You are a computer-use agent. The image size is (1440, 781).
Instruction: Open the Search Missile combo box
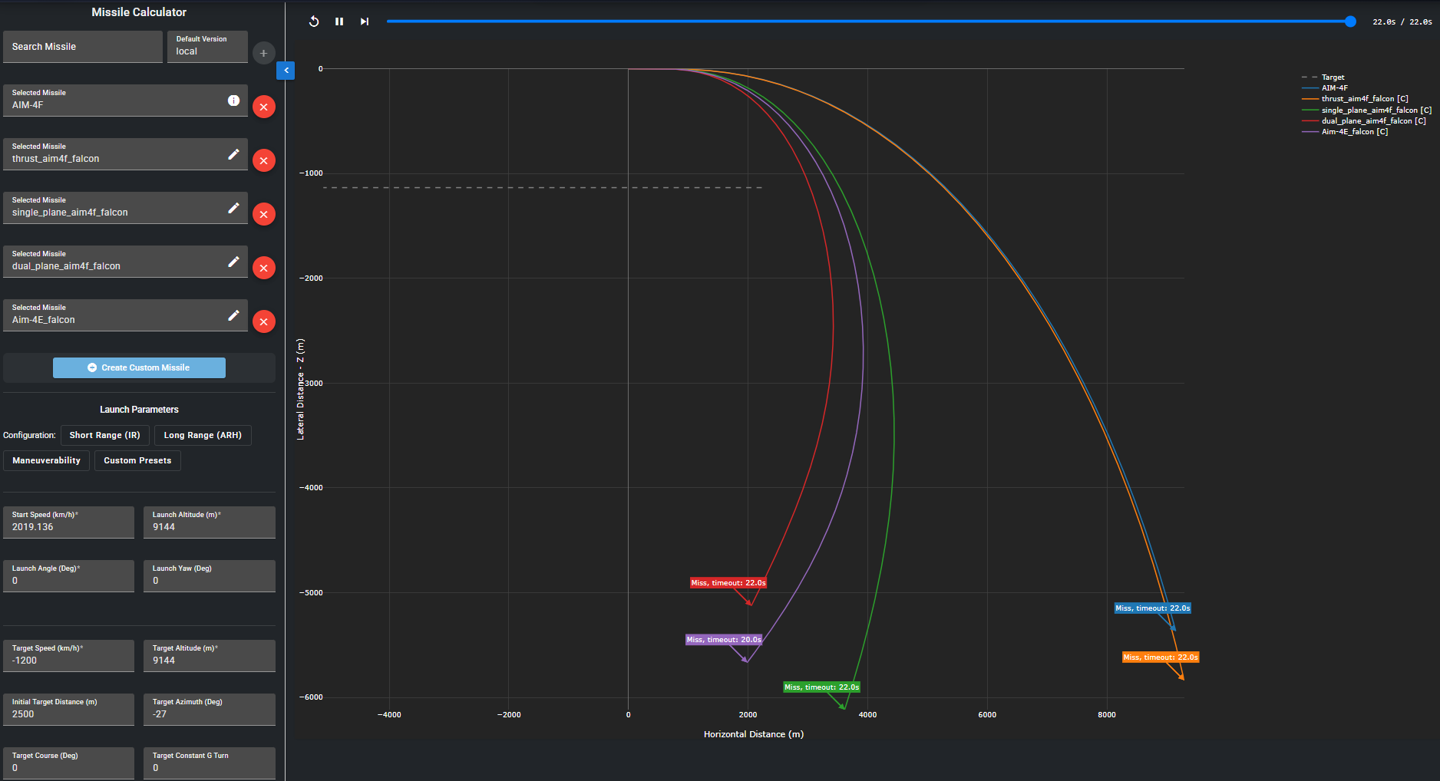pyautogui.click(x=83, y=47)
